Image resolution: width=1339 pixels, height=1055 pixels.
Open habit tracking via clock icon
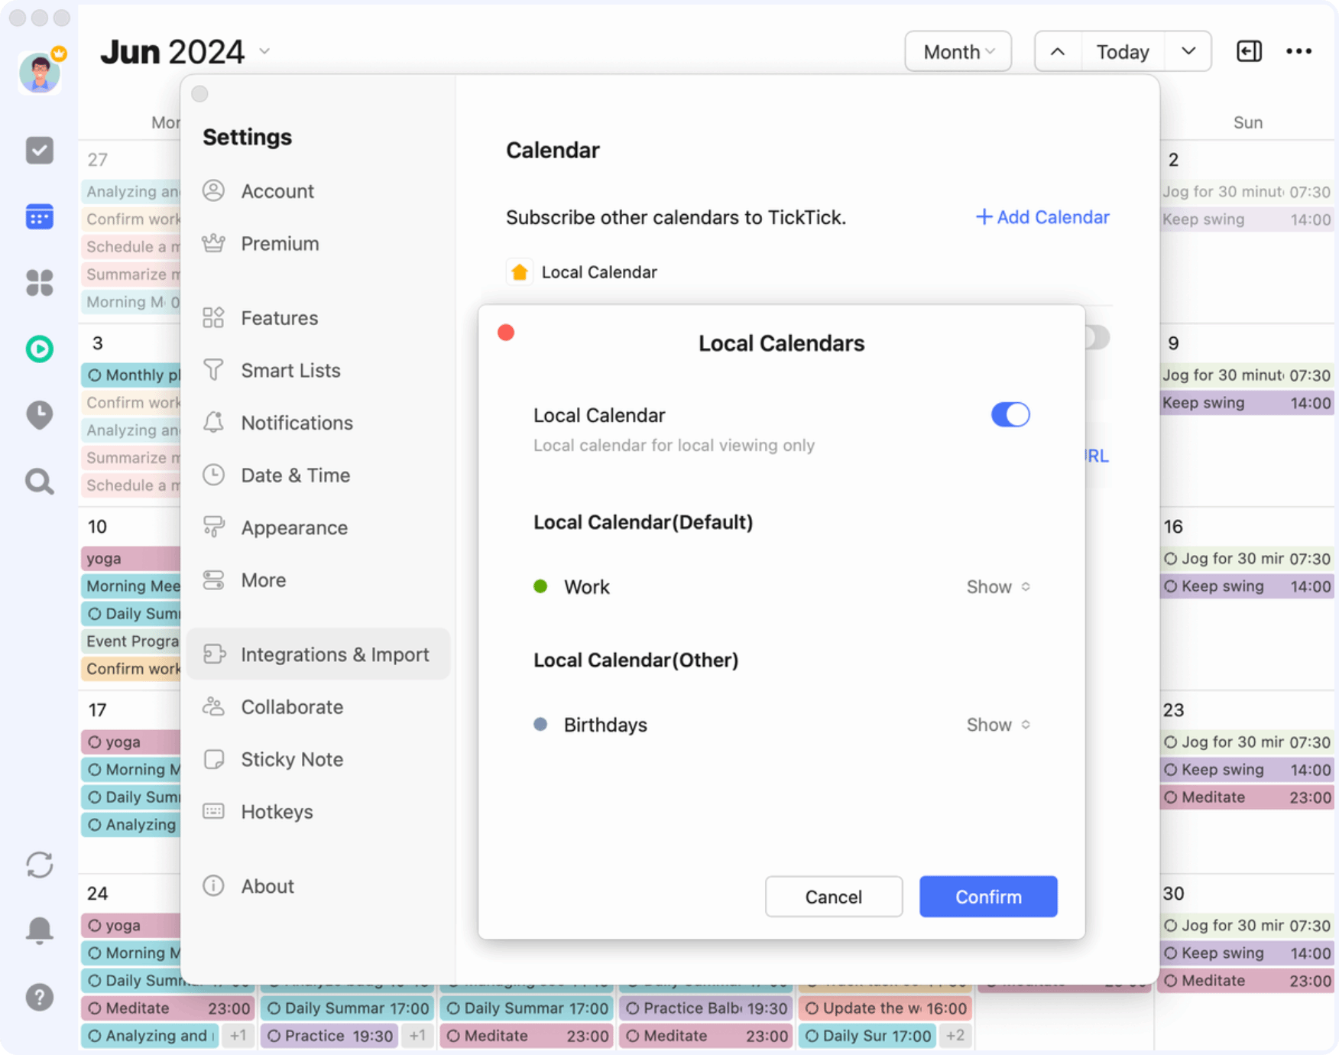(39, 415)
